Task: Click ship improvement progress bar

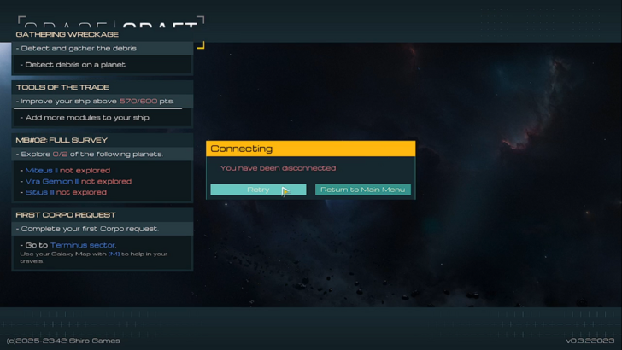Action: click(x=97, y=108)
